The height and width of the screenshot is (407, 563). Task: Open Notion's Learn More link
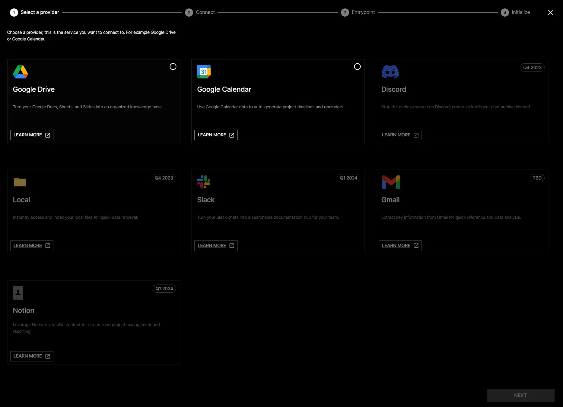coord(31,356)
